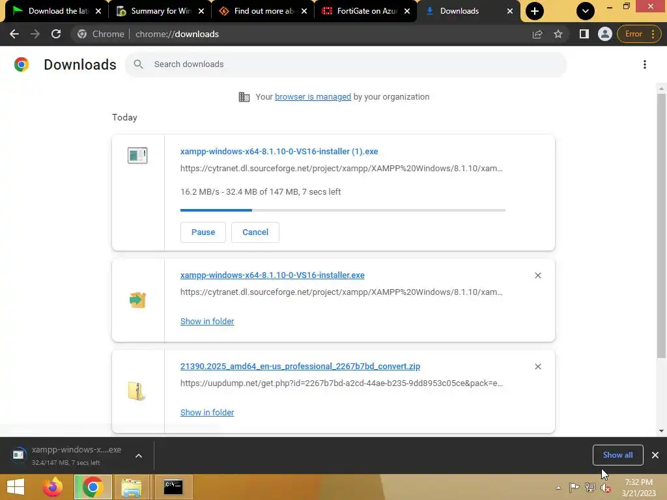Viewport: 667px width, 500px height.
Task: Click the share page icon in address bar
Action: (x=537, y=34)
